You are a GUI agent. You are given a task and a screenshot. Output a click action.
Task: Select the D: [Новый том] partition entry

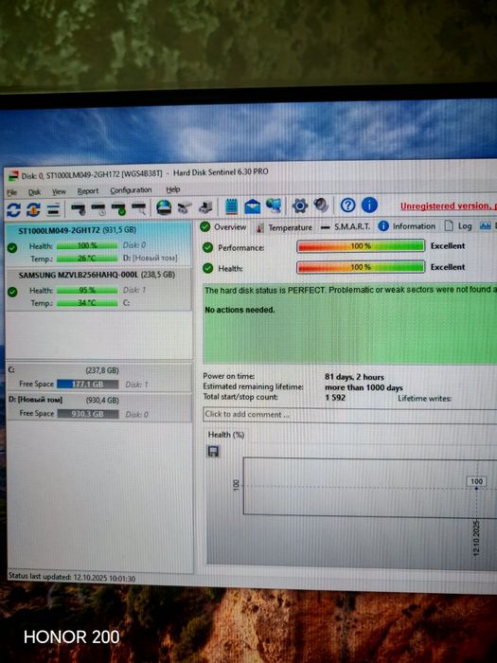click(99, 407)
